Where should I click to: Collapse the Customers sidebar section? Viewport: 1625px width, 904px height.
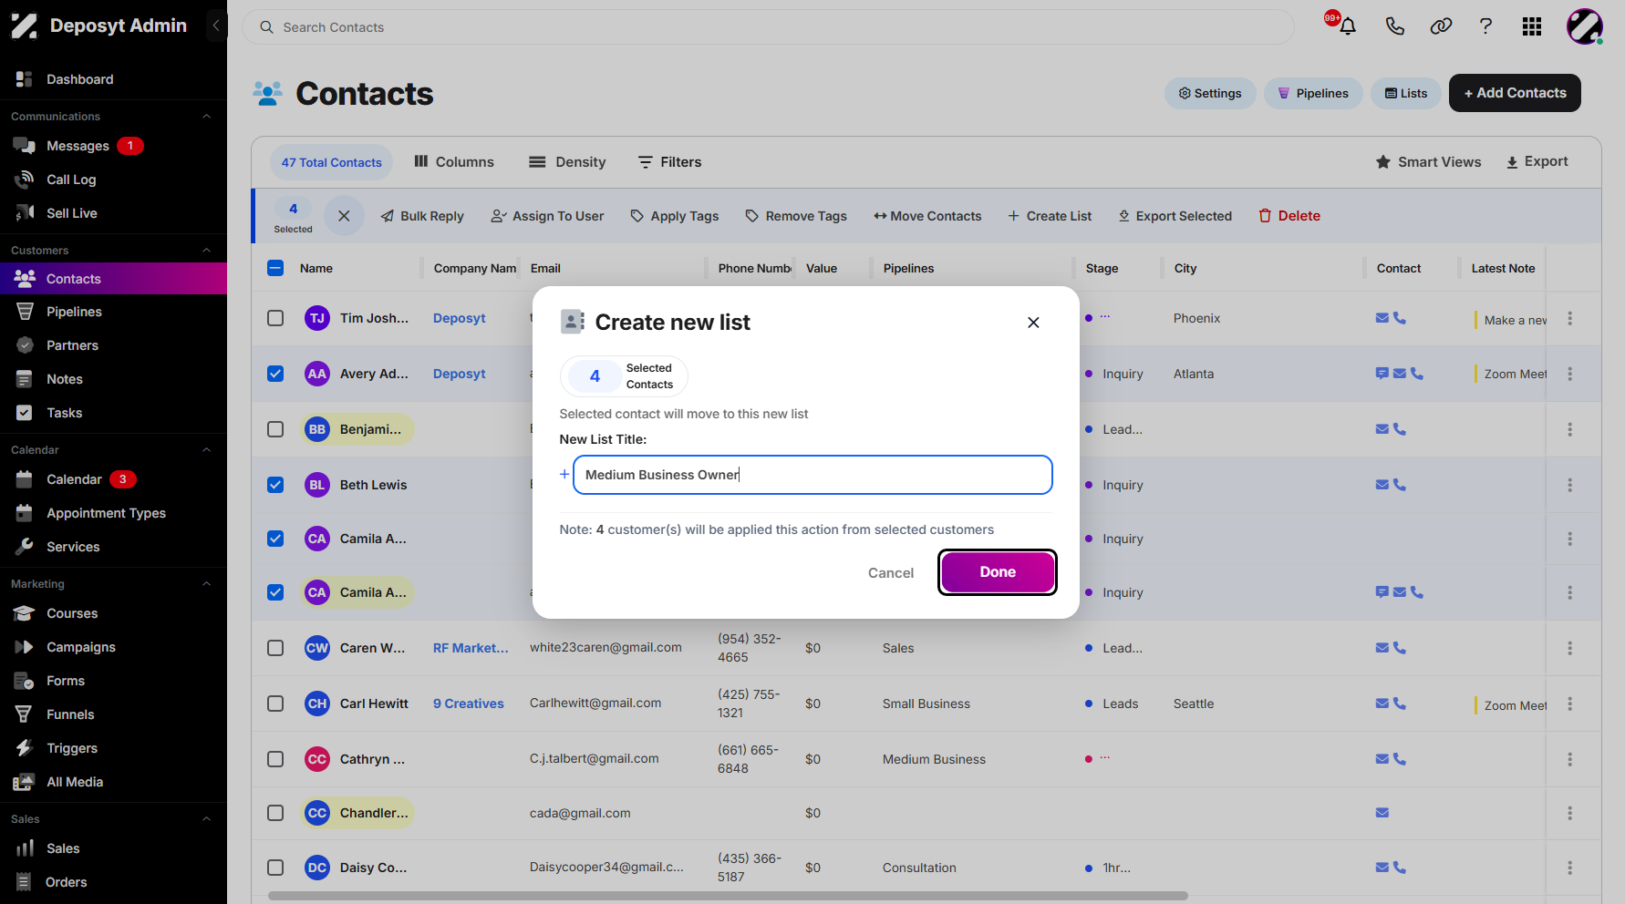[x=206, y=251]
